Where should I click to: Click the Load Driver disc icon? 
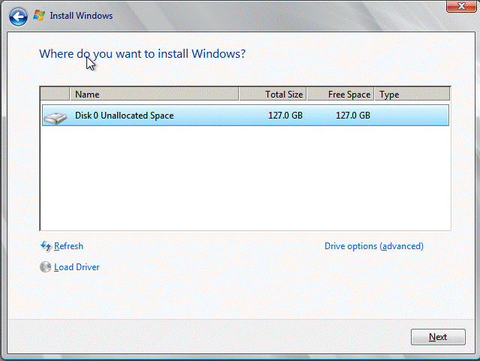click(x=46, y=267)
